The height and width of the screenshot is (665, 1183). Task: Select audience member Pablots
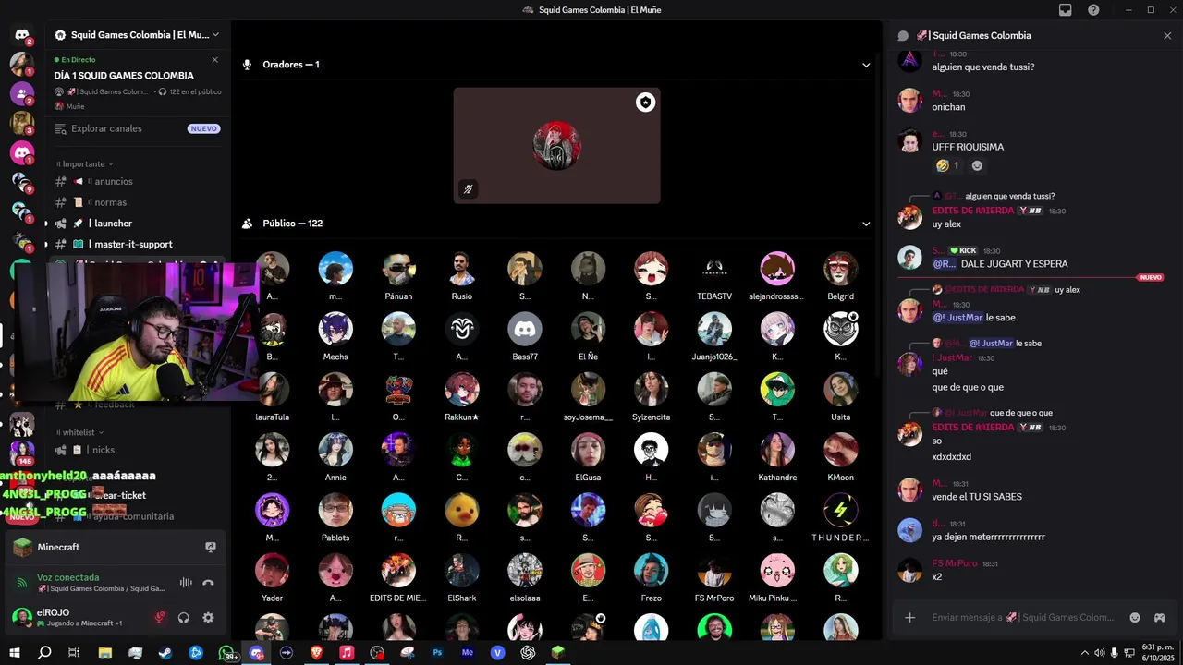click(335, 516)
